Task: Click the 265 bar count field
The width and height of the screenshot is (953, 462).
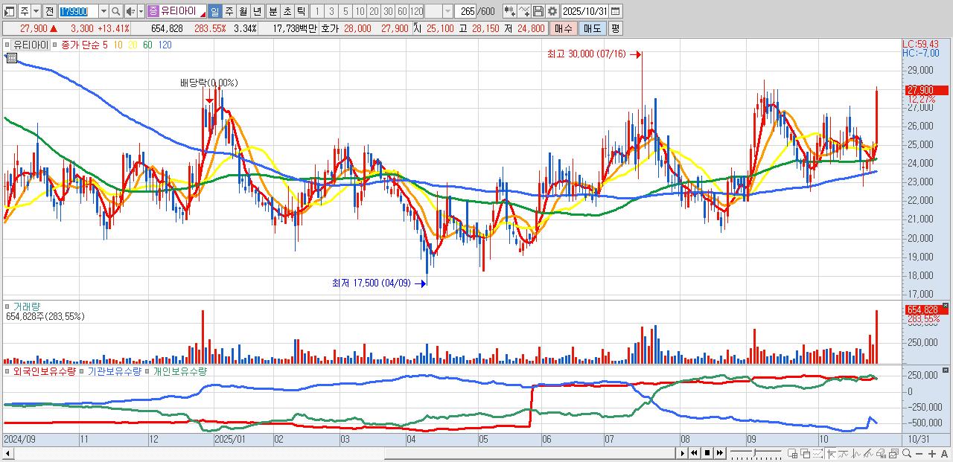Action: [465, 11]
